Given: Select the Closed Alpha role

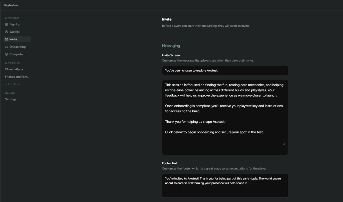Looking at the screenshot, I should pyautogui.click(x=14, y=69).
